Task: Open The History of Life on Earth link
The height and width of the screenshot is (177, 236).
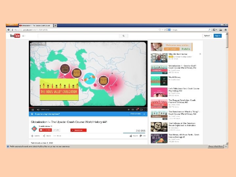Action: pyautogui.click(x=184, y=136)
